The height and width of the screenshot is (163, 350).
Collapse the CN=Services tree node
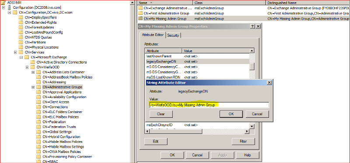(15, 52)
